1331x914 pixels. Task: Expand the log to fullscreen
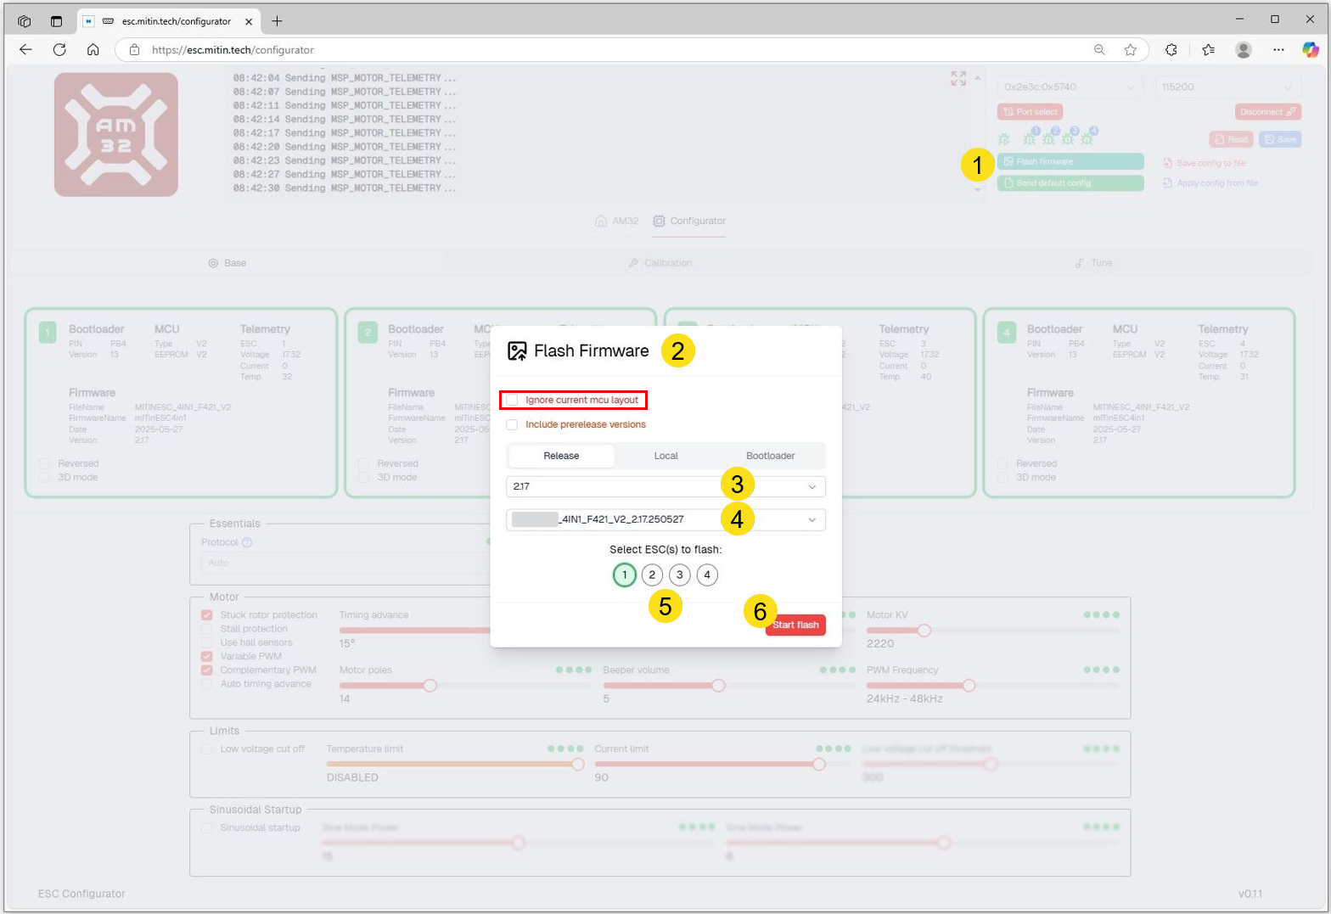click(x=958, y=79)
